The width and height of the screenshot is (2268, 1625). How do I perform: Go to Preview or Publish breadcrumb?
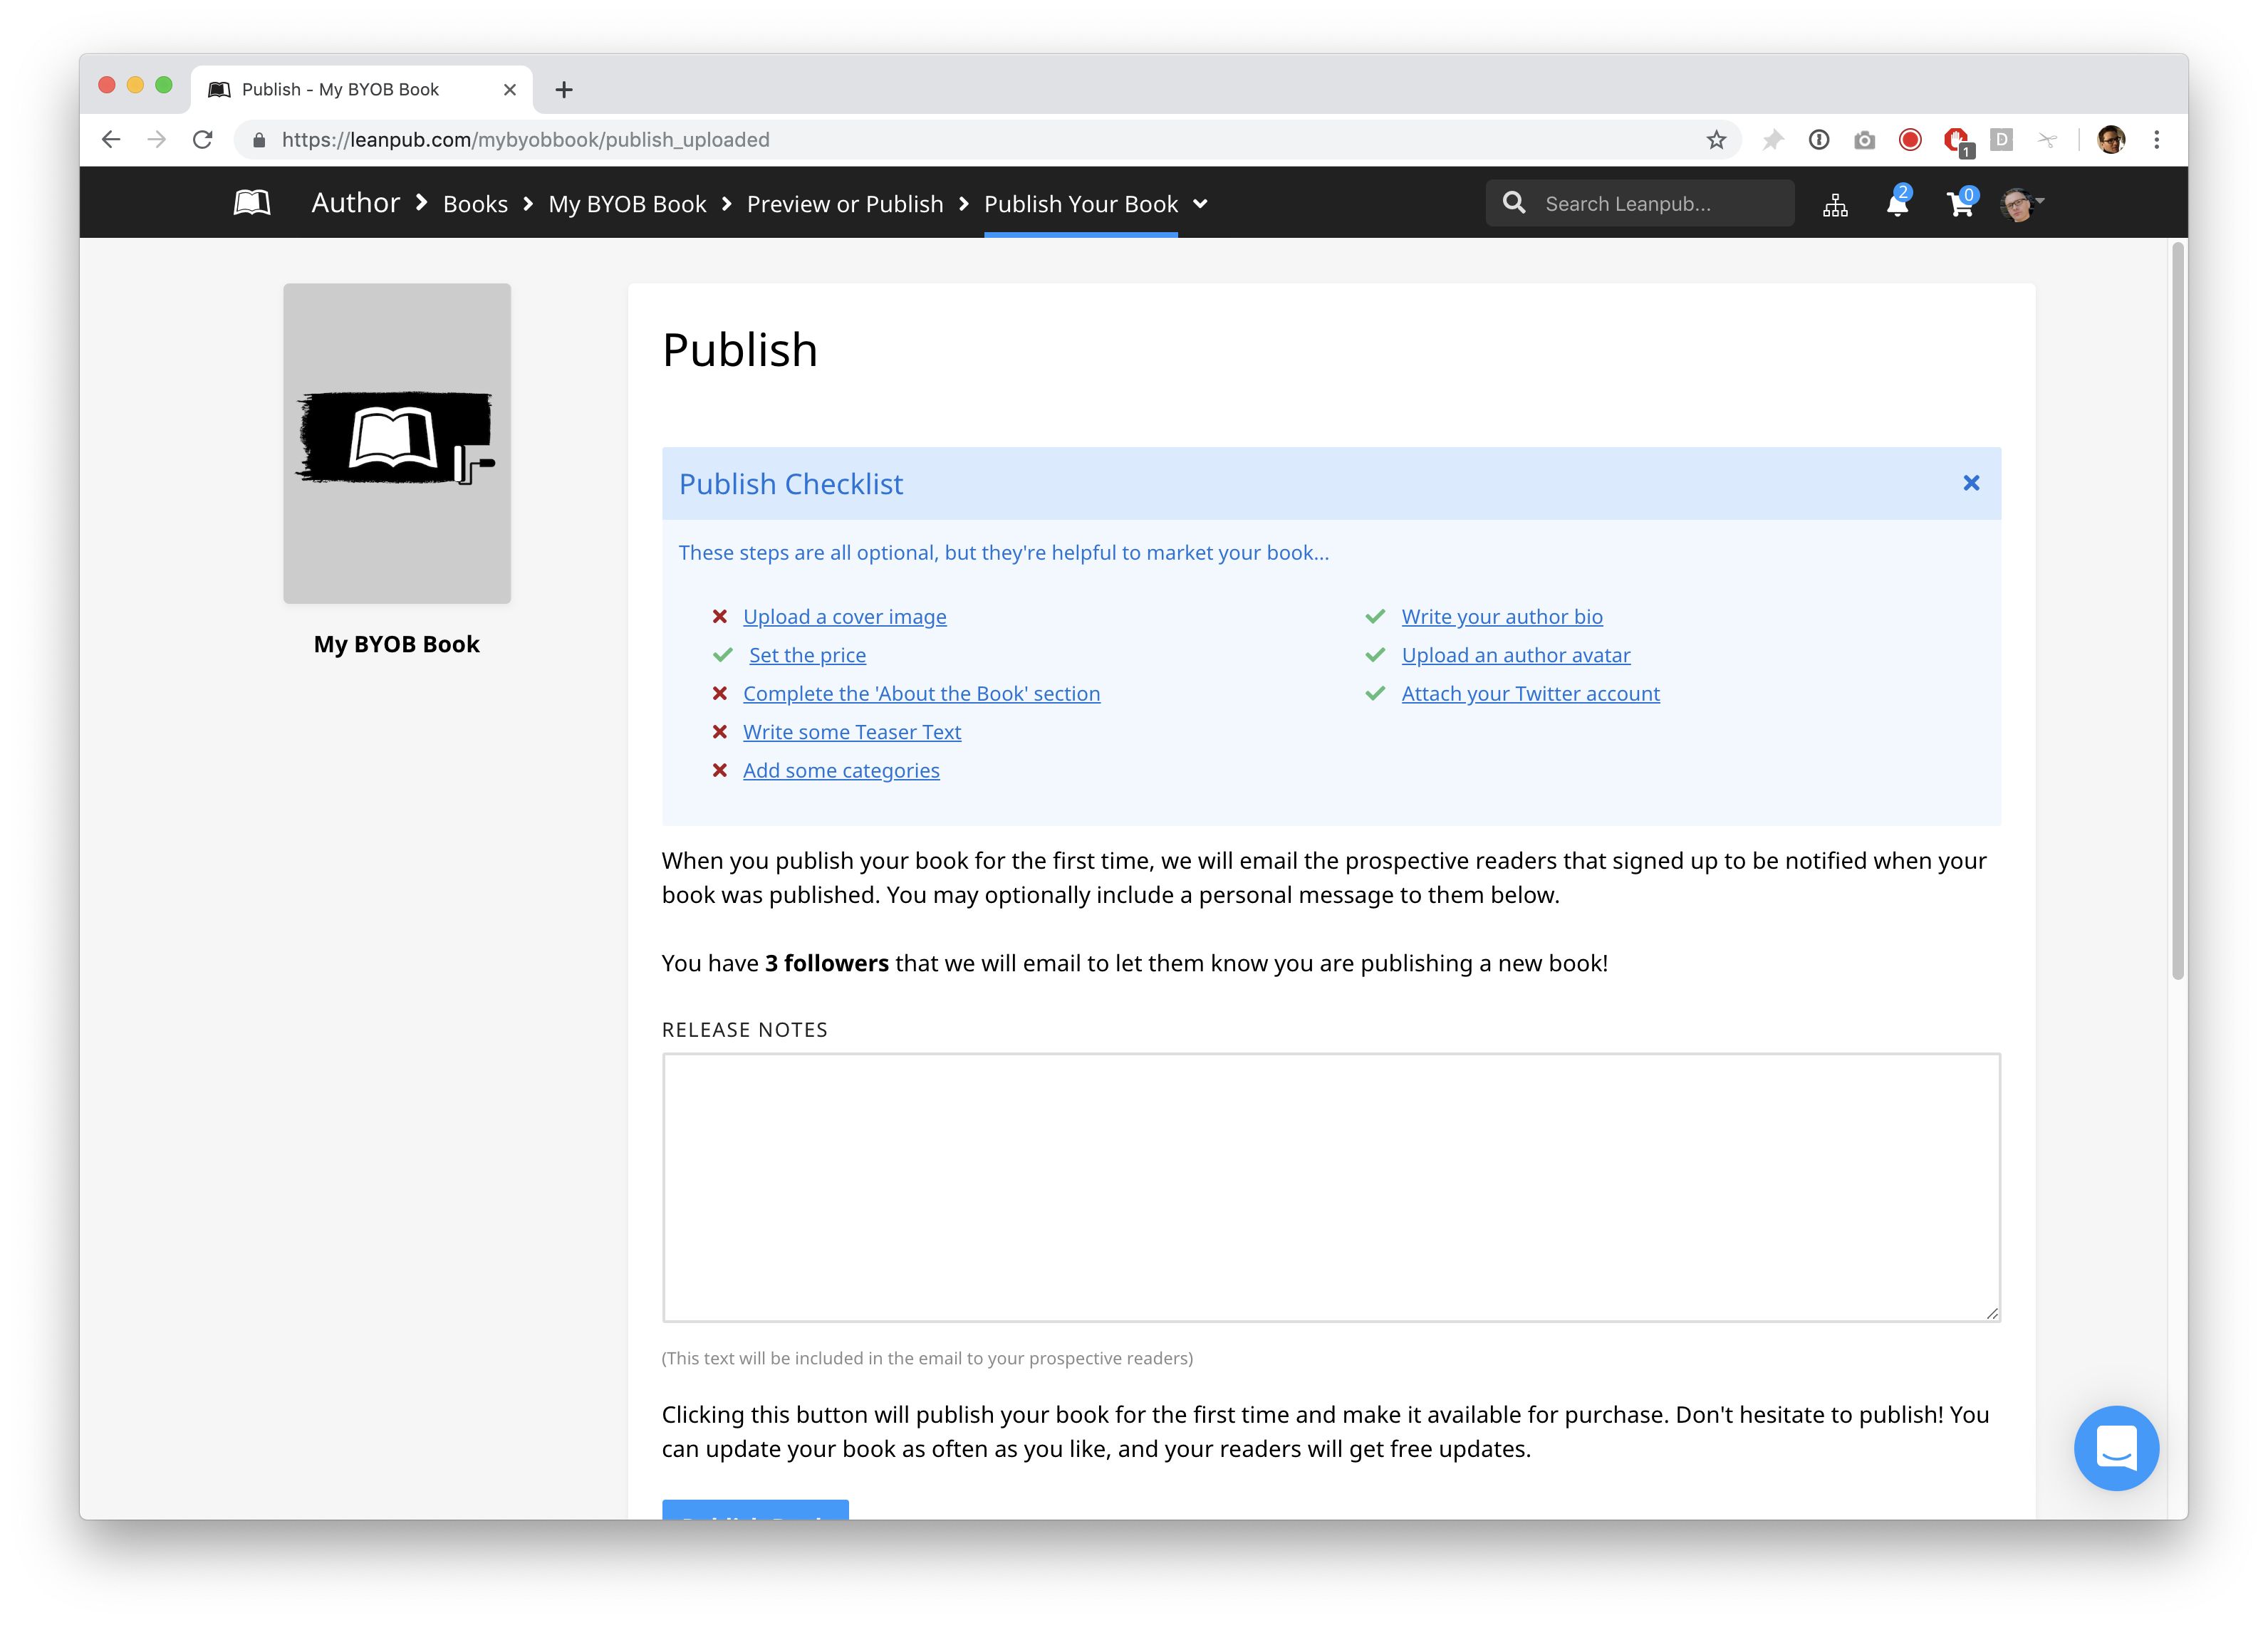pos(845,204)
